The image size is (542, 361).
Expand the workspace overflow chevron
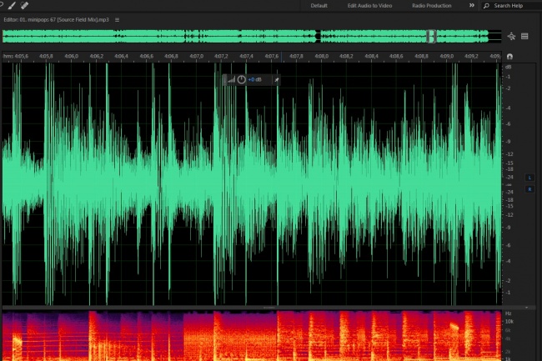pyautogui.click(x=471, y=5)
